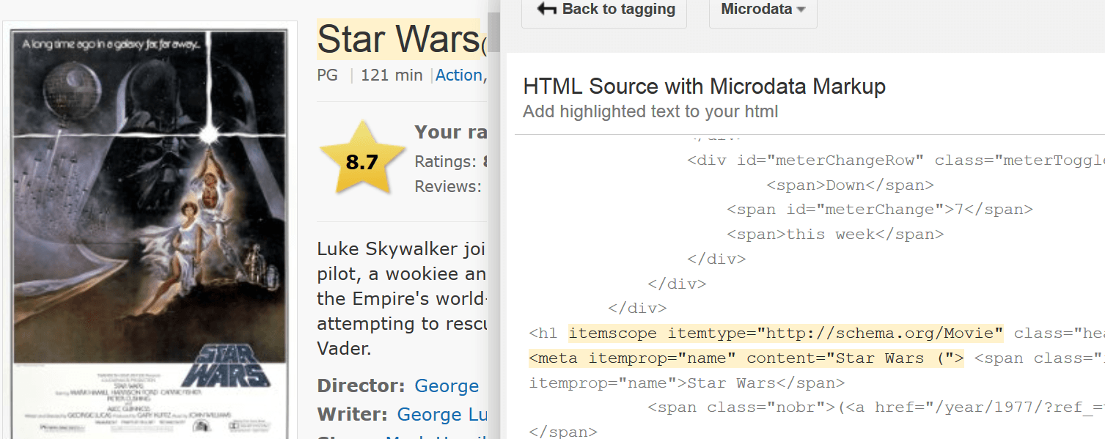Click the Back to tagging button
This screenshot has width=1105, height=439.
click(604, 10)
